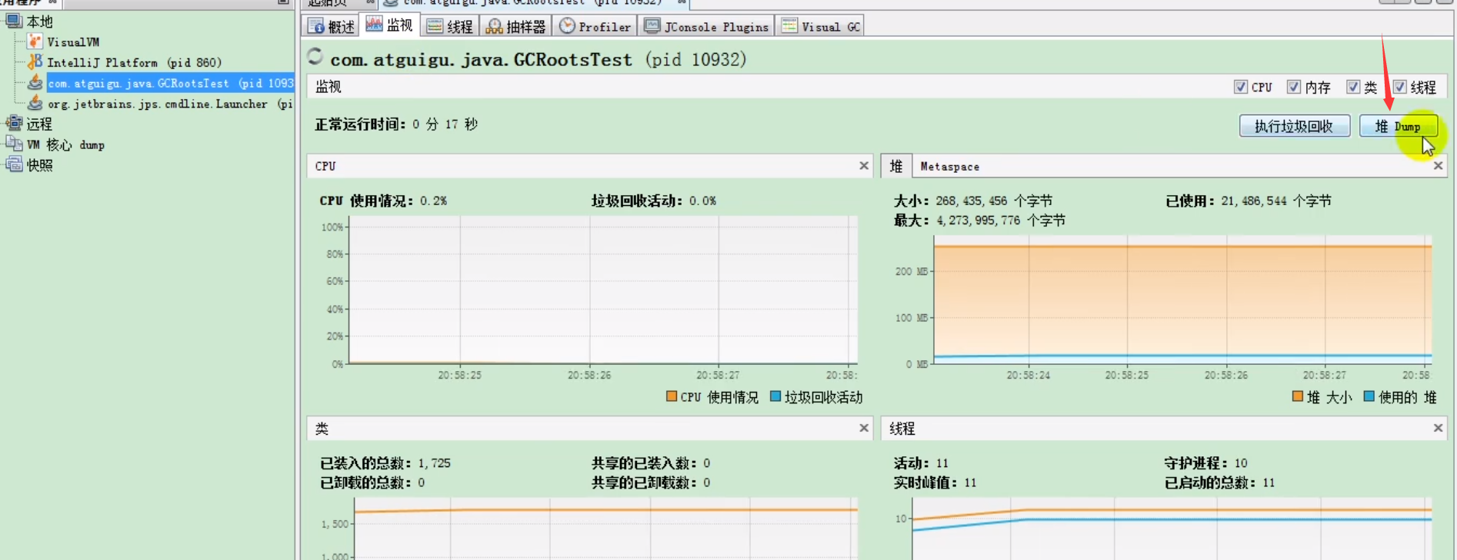
Task: Close the CPU chart panel
Action: coord(864,165)
